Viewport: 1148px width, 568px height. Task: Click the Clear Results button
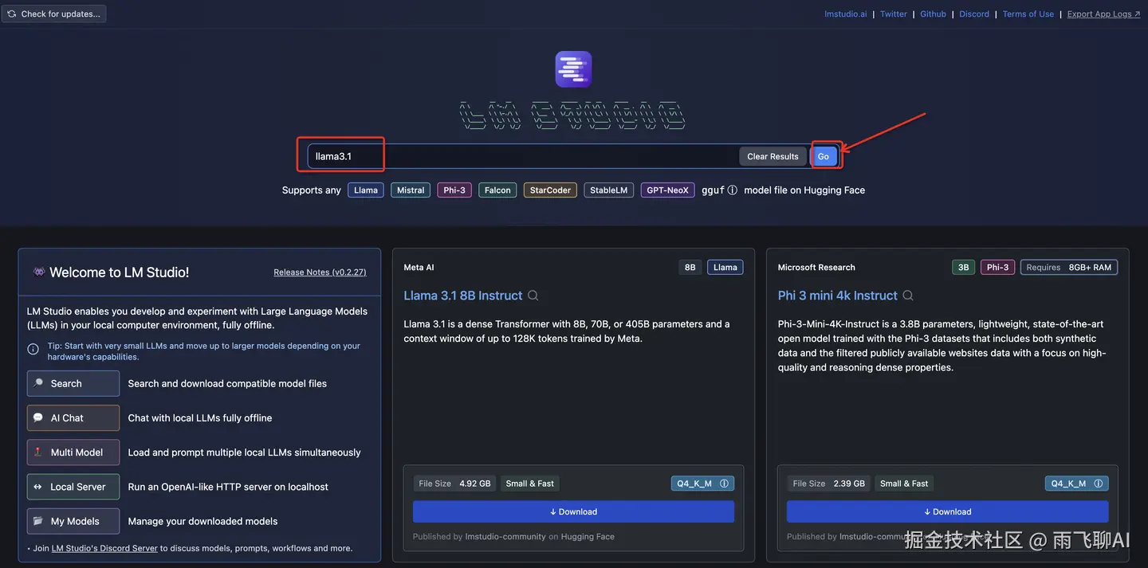[773, 156]
